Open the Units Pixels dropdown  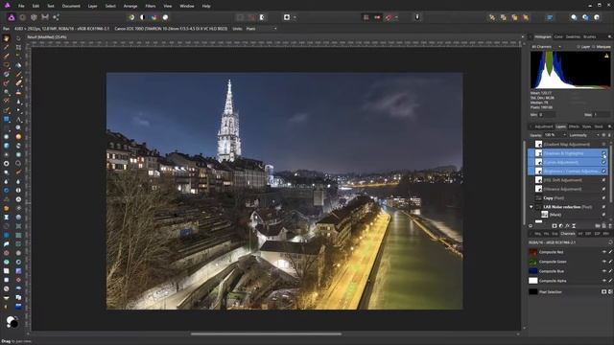tap(262, 29)
